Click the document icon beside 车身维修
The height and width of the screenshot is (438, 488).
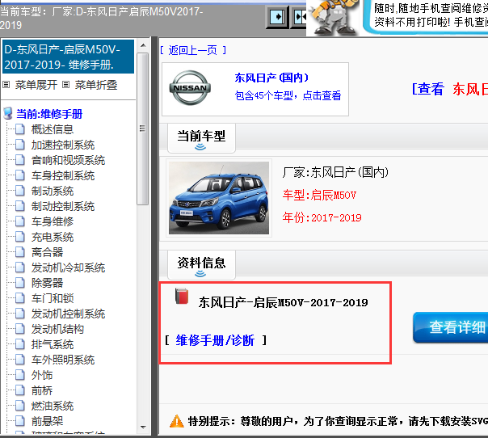tap(20, 221)
